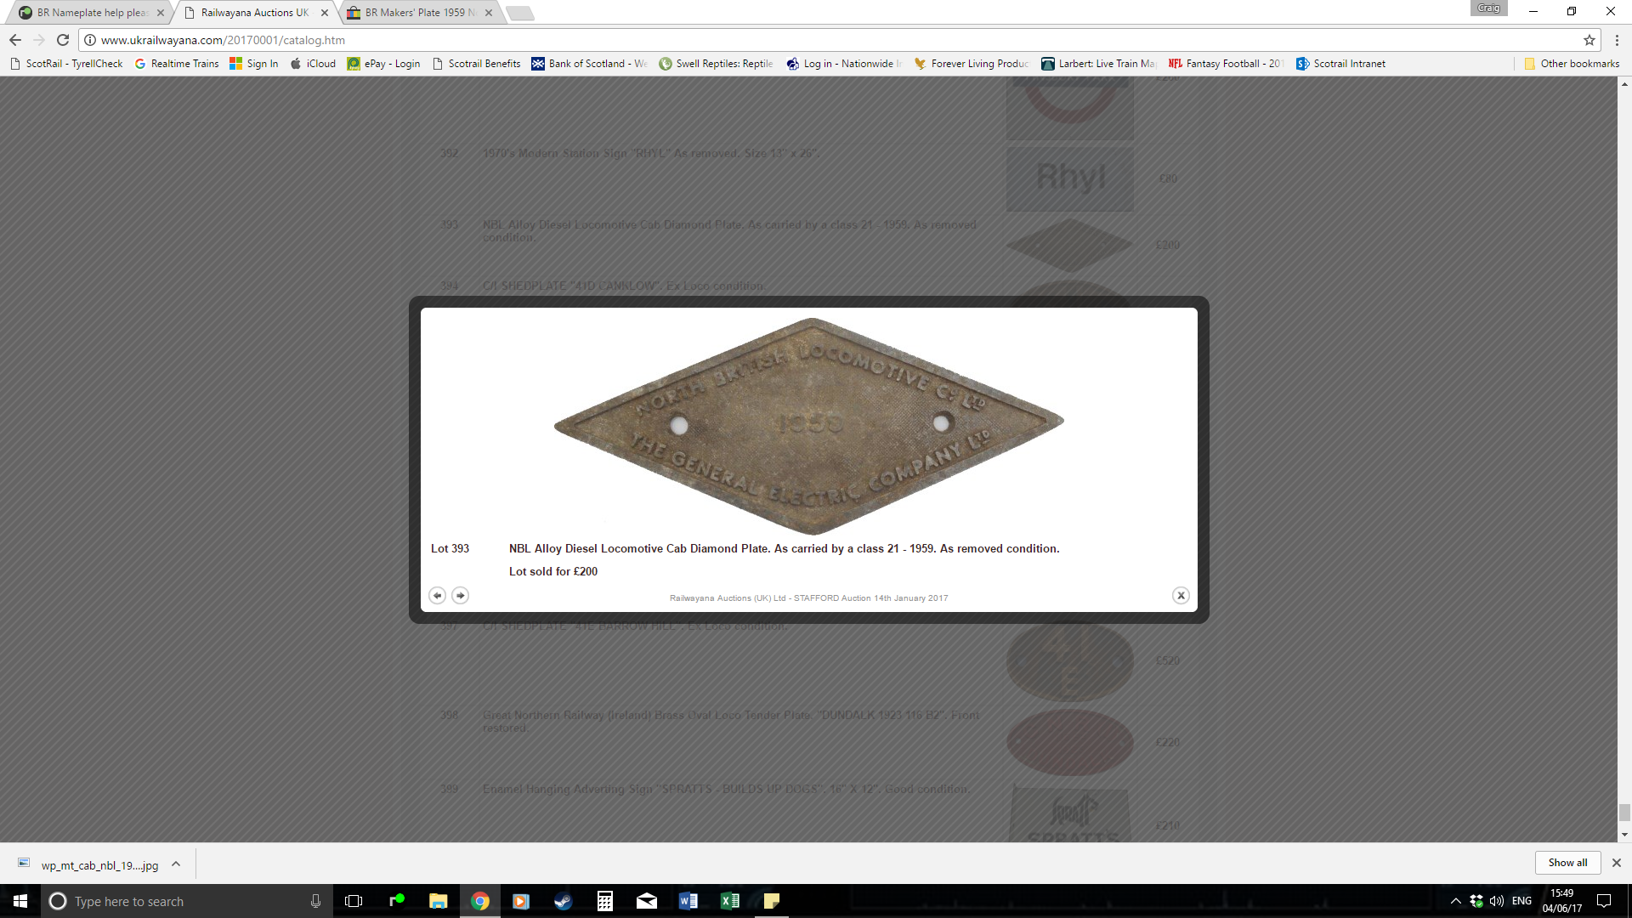This screenshot has width=1632, height=918.
Task: Open Bank of Scotland bookmark
Action: coord(589,64)
